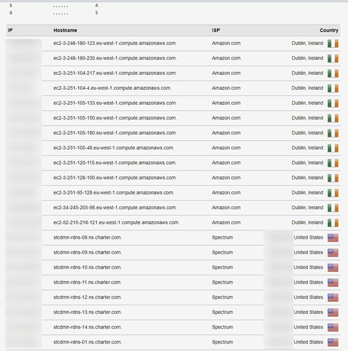Click Ireland flag in 251-104-4 hostname row
This screenshot has width=348, height=351.
coord(333,88)
